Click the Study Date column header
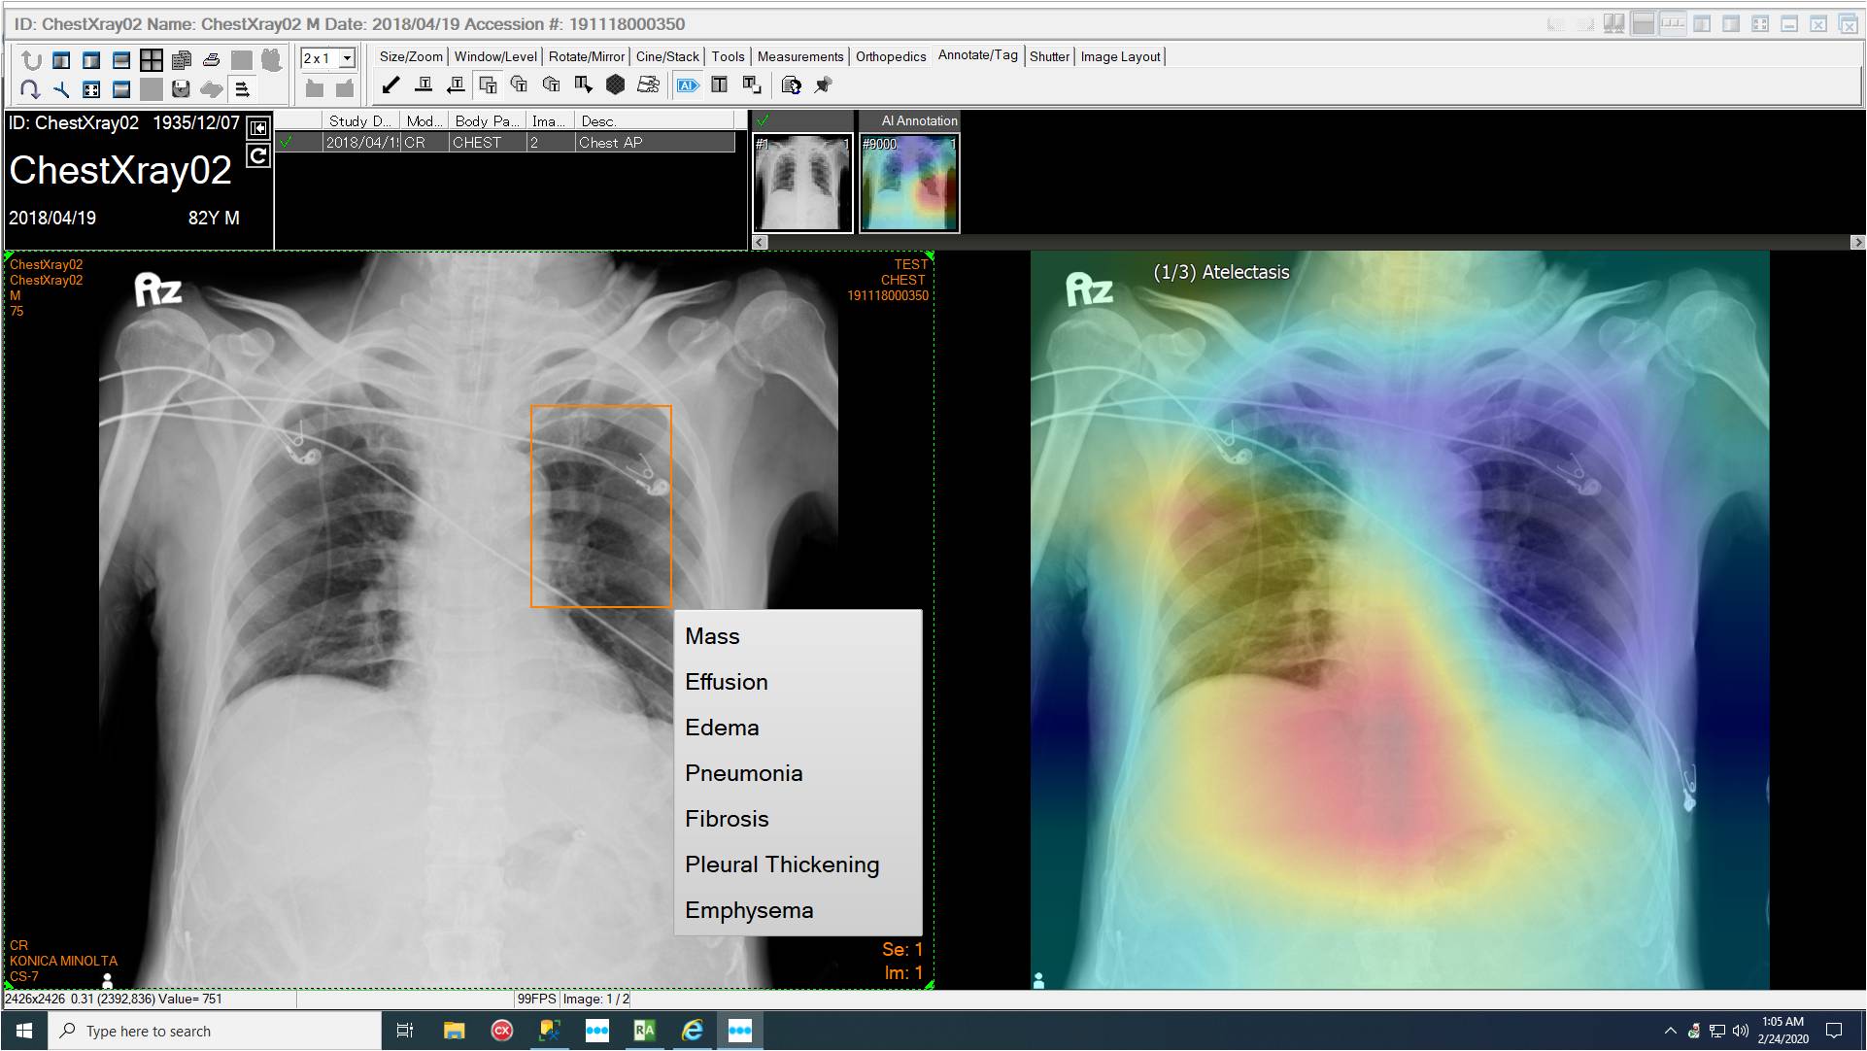This screenshot has width=1867, height=1051. (359, 120)
